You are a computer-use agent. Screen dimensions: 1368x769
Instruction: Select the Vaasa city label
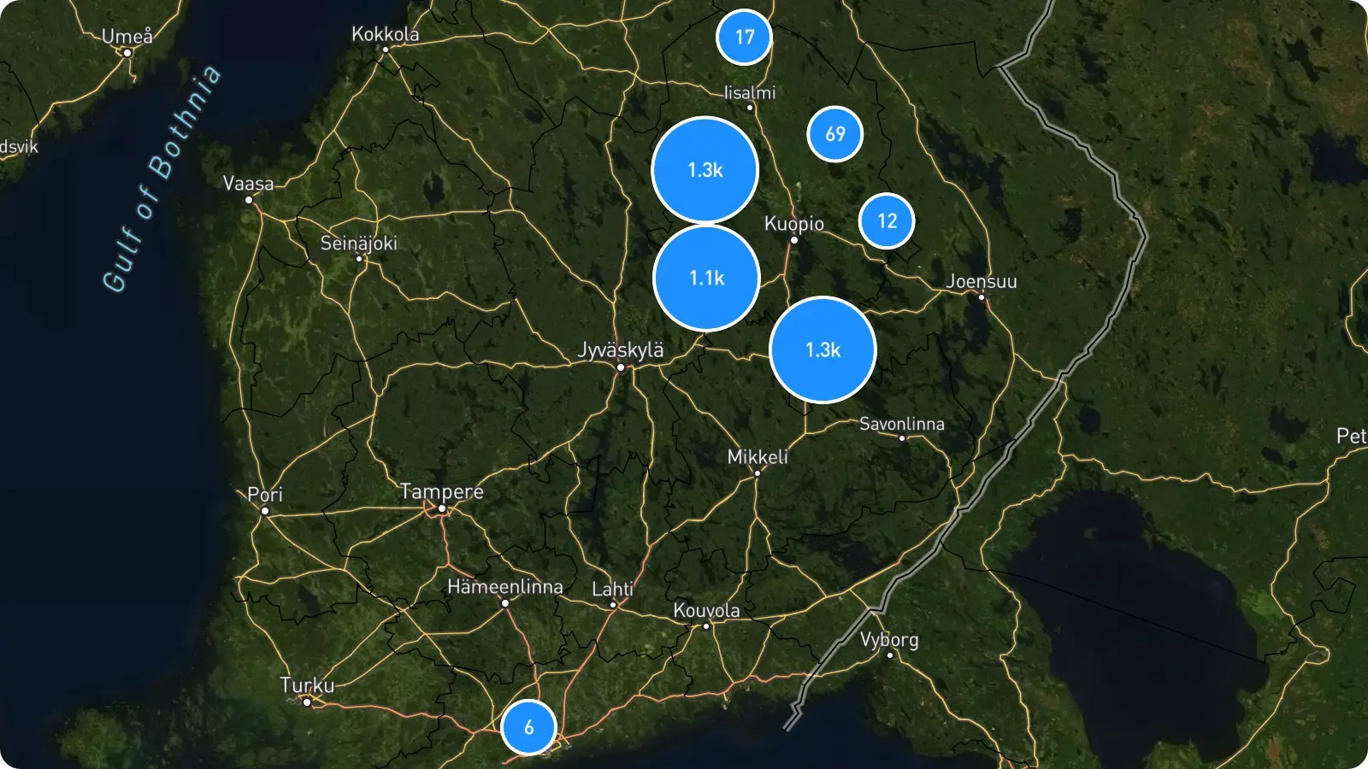click(x=249, y=183)
